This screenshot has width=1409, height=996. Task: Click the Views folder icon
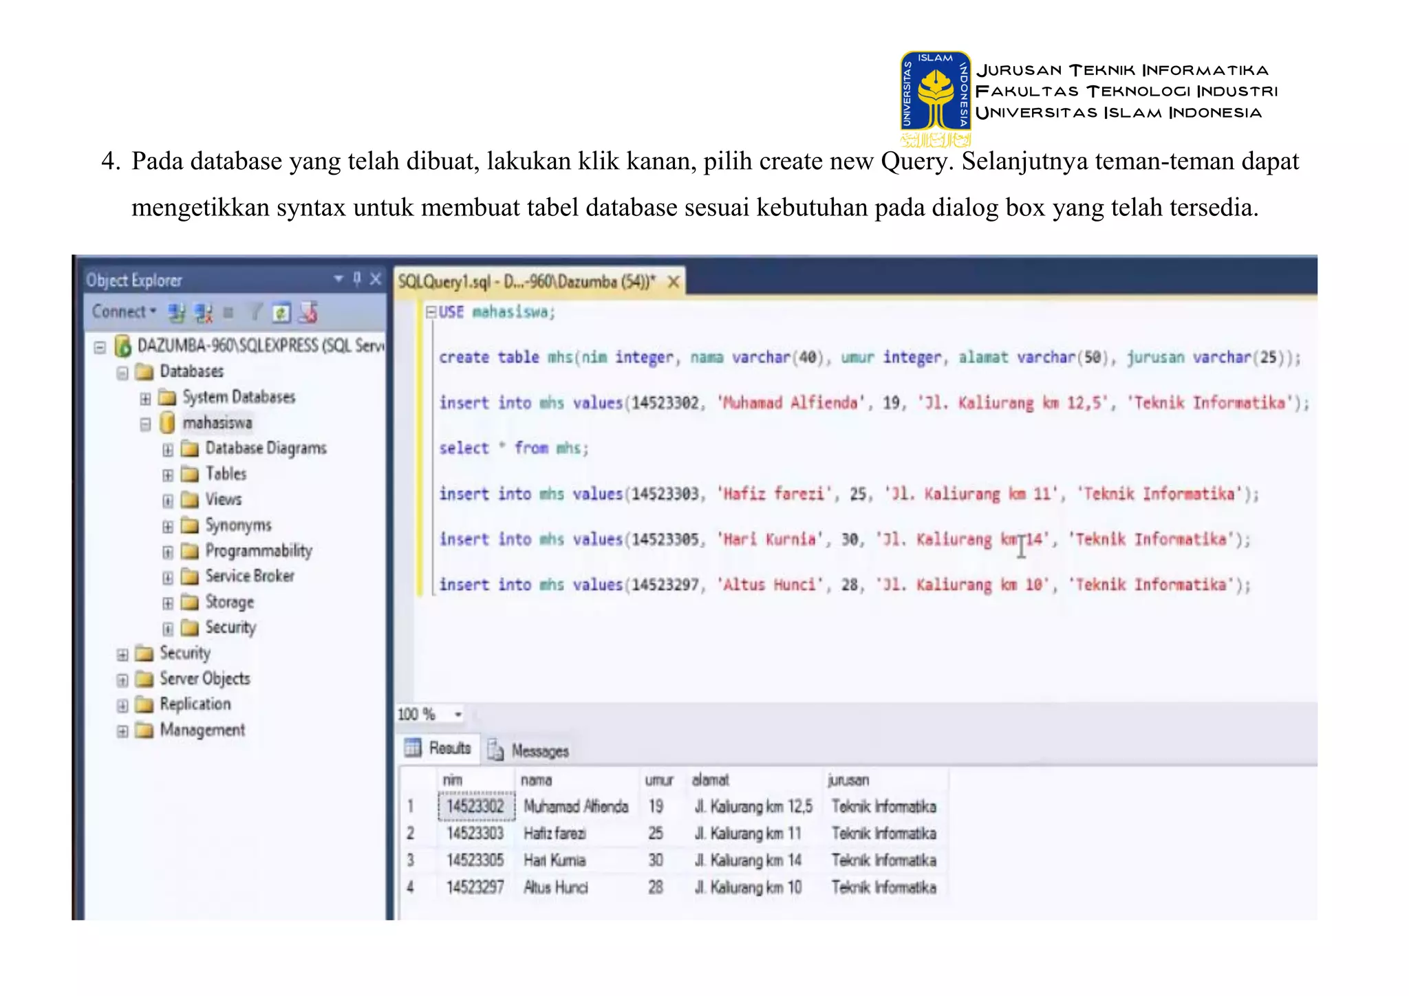click(x=190, y=500)
